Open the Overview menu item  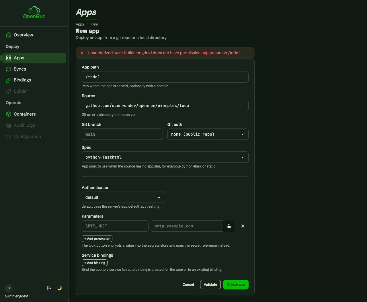click(x=34, y=35)
